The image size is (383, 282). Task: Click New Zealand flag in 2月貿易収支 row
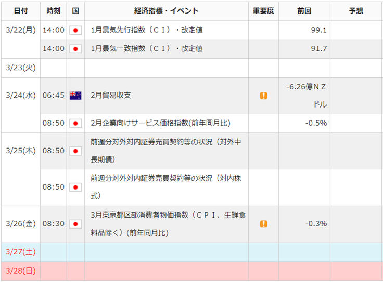[x=75, y=96]
